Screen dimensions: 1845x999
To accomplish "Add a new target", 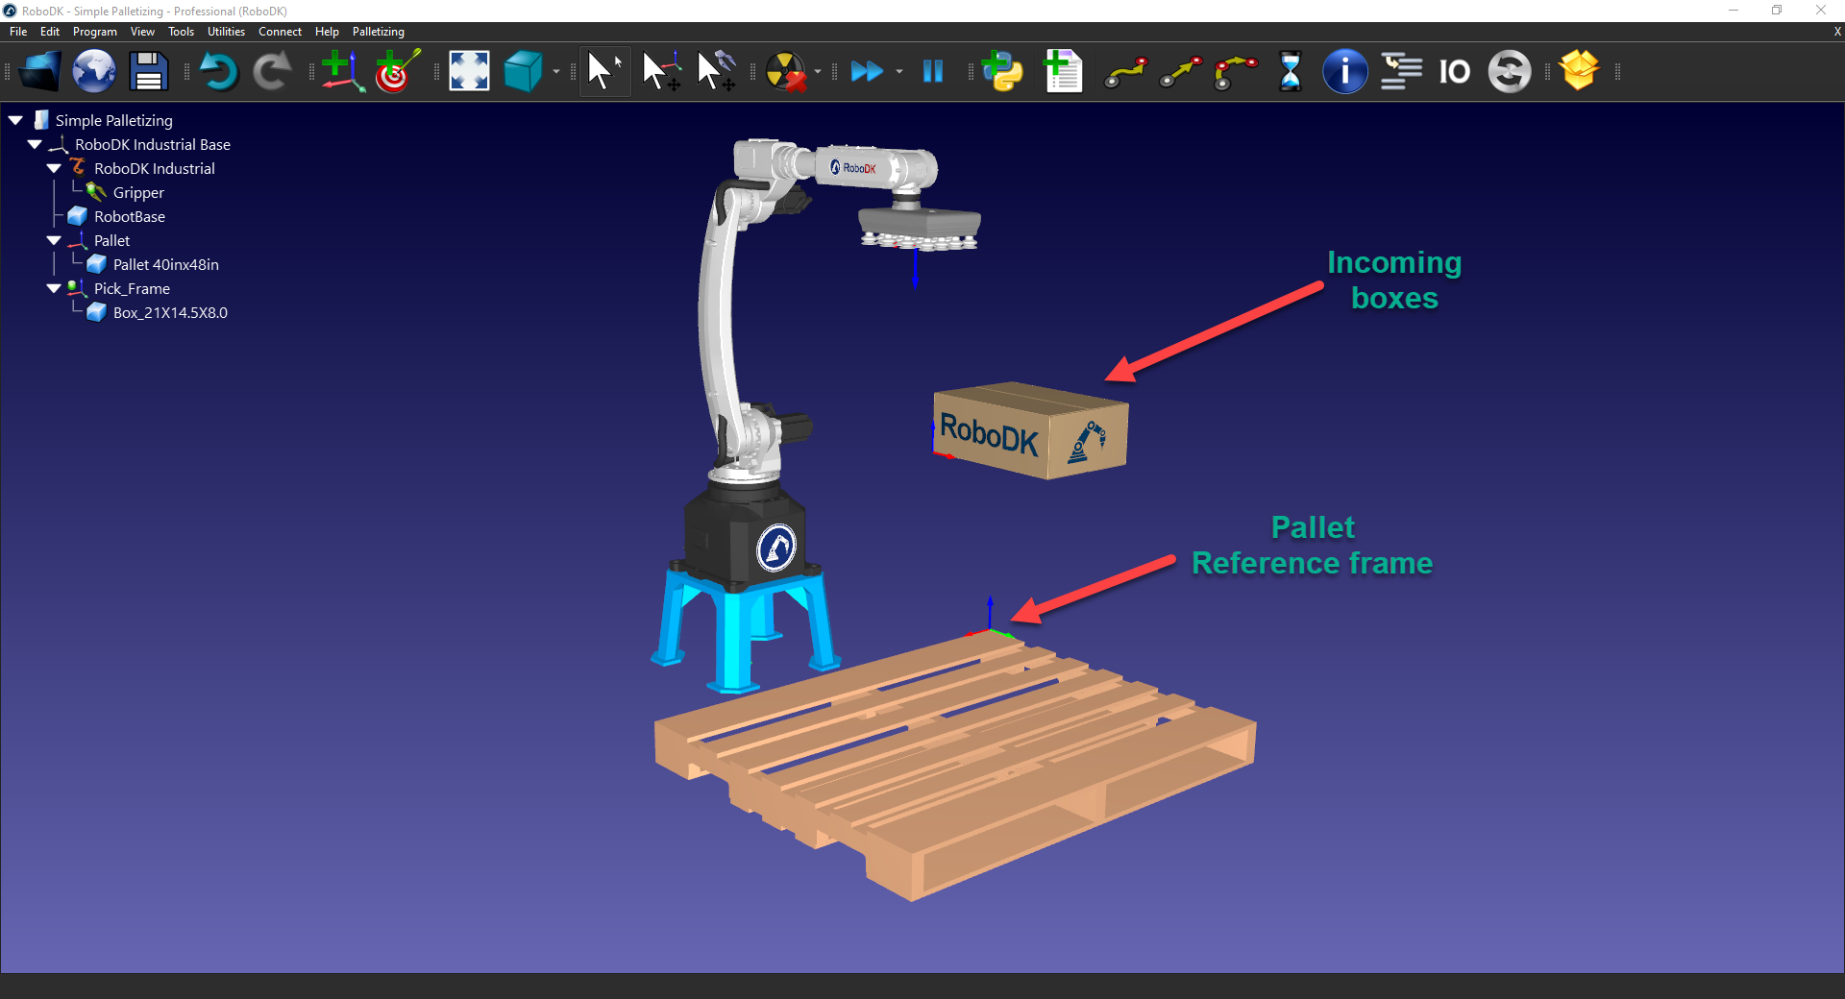I will (397, 71).
